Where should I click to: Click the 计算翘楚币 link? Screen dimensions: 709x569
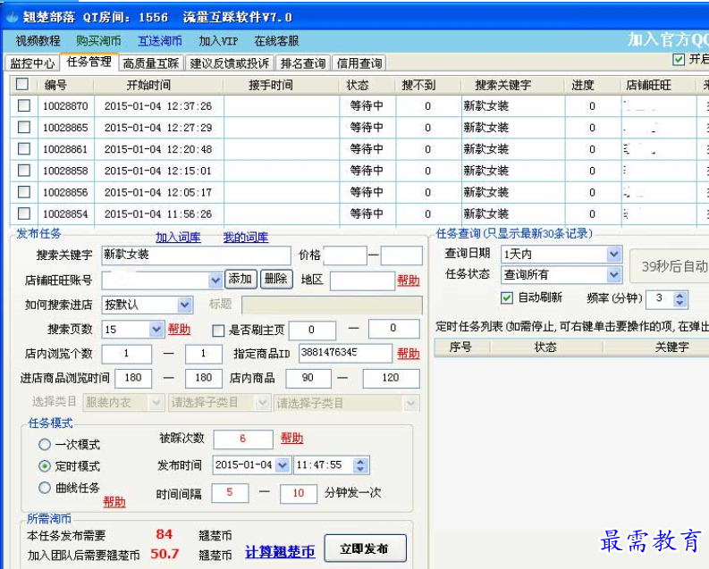280,552
